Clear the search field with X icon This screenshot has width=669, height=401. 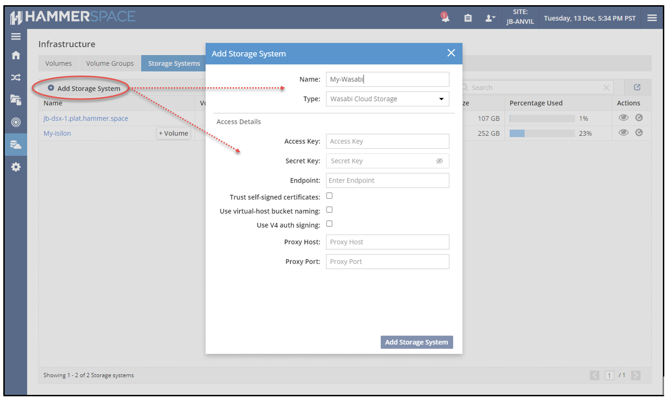pyautogui.click(x=606, y=88)
